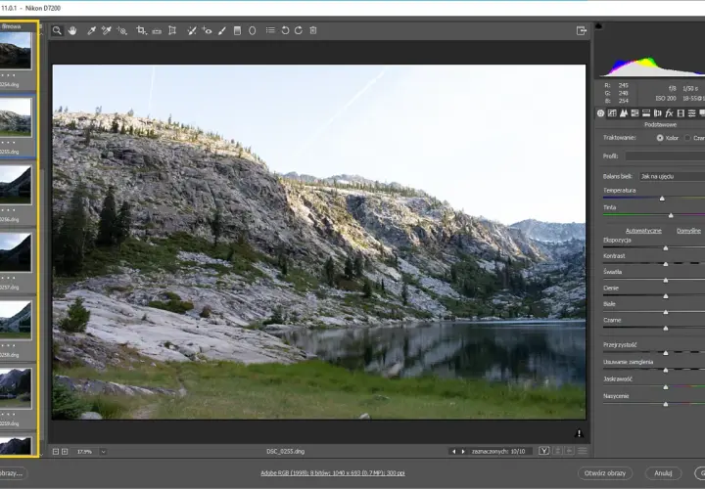
Task: Click the Otwórz obrazy button
Action: pos(605,472)
